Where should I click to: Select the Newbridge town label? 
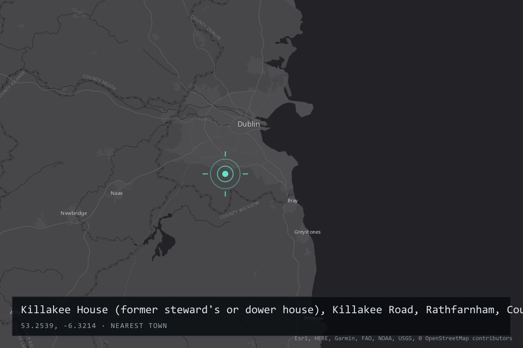tap(74, 213)
